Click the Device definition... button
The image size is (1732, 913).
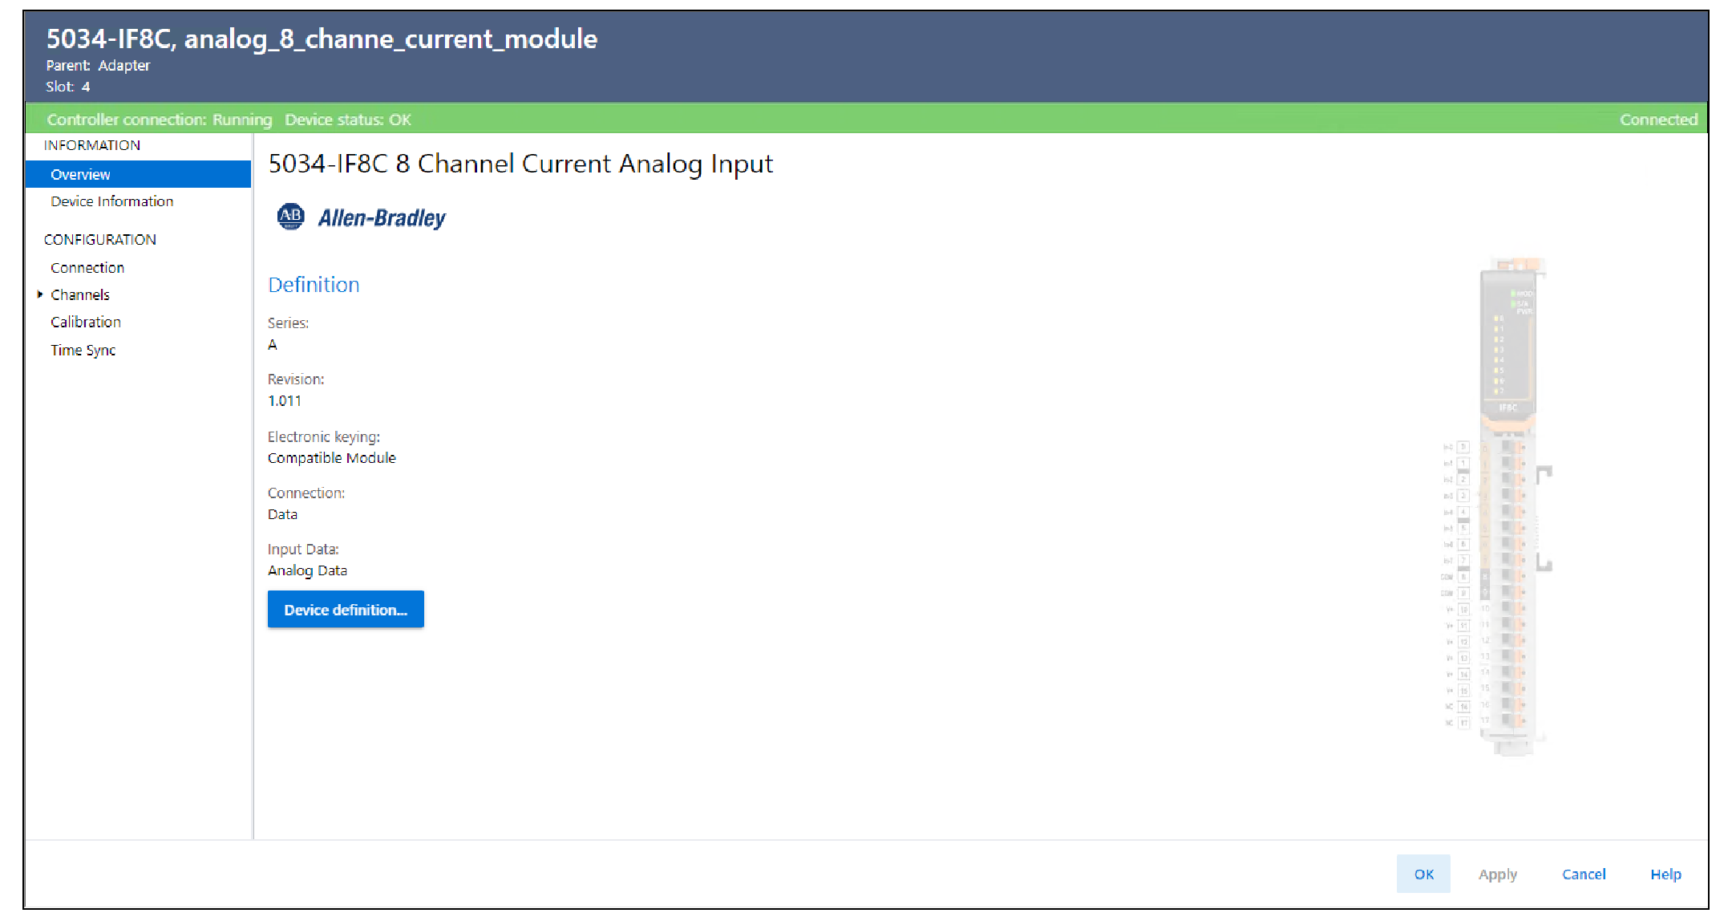click(x=346, y=610)
